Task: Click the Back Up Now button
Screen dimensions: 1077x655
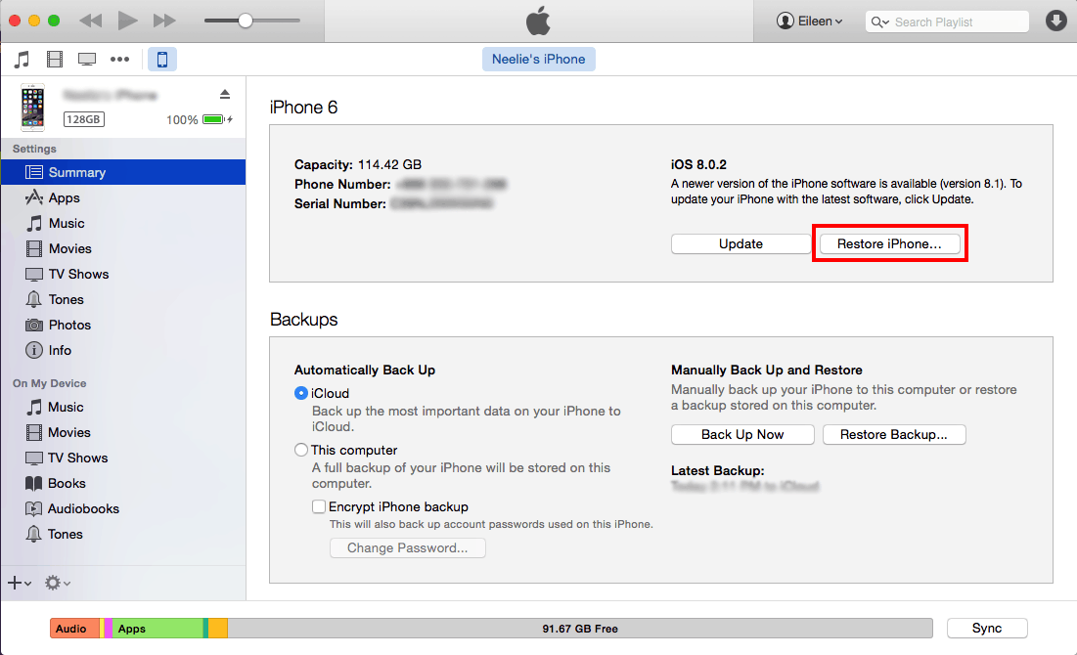Action: click(742, 435)
